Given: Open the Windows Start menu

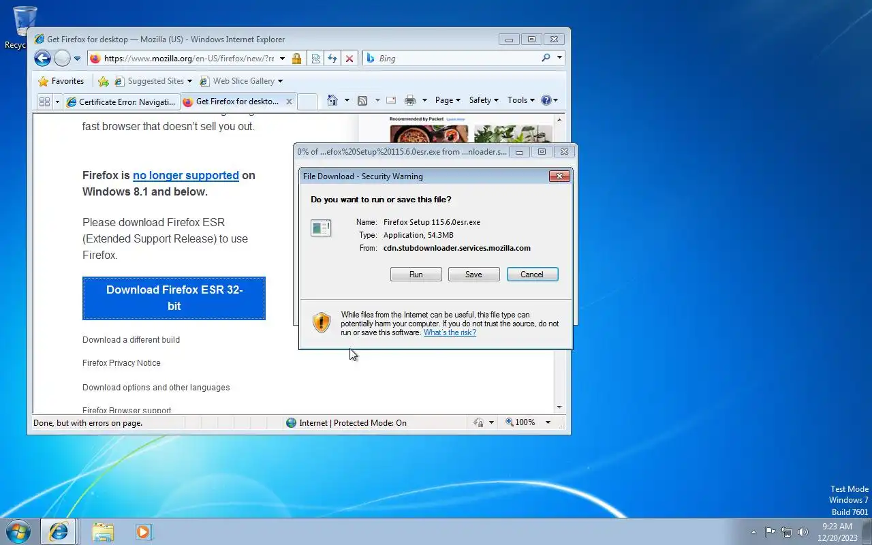Looking at the screenshot, I should (18, 531).
